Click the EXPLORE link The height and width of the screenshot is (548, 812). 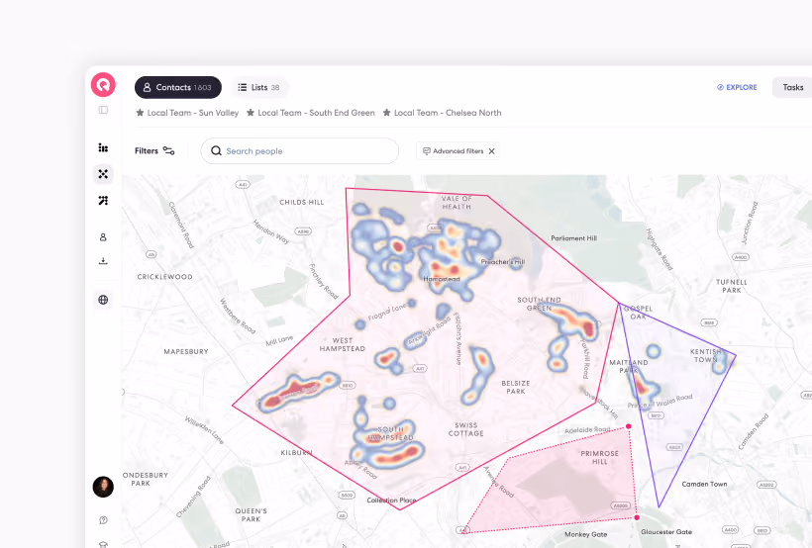[x=737, y=87]
